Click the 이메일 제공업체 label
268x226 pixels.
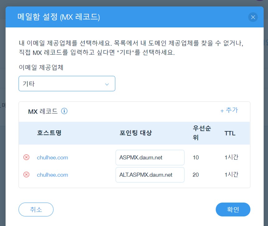[41, 68]
